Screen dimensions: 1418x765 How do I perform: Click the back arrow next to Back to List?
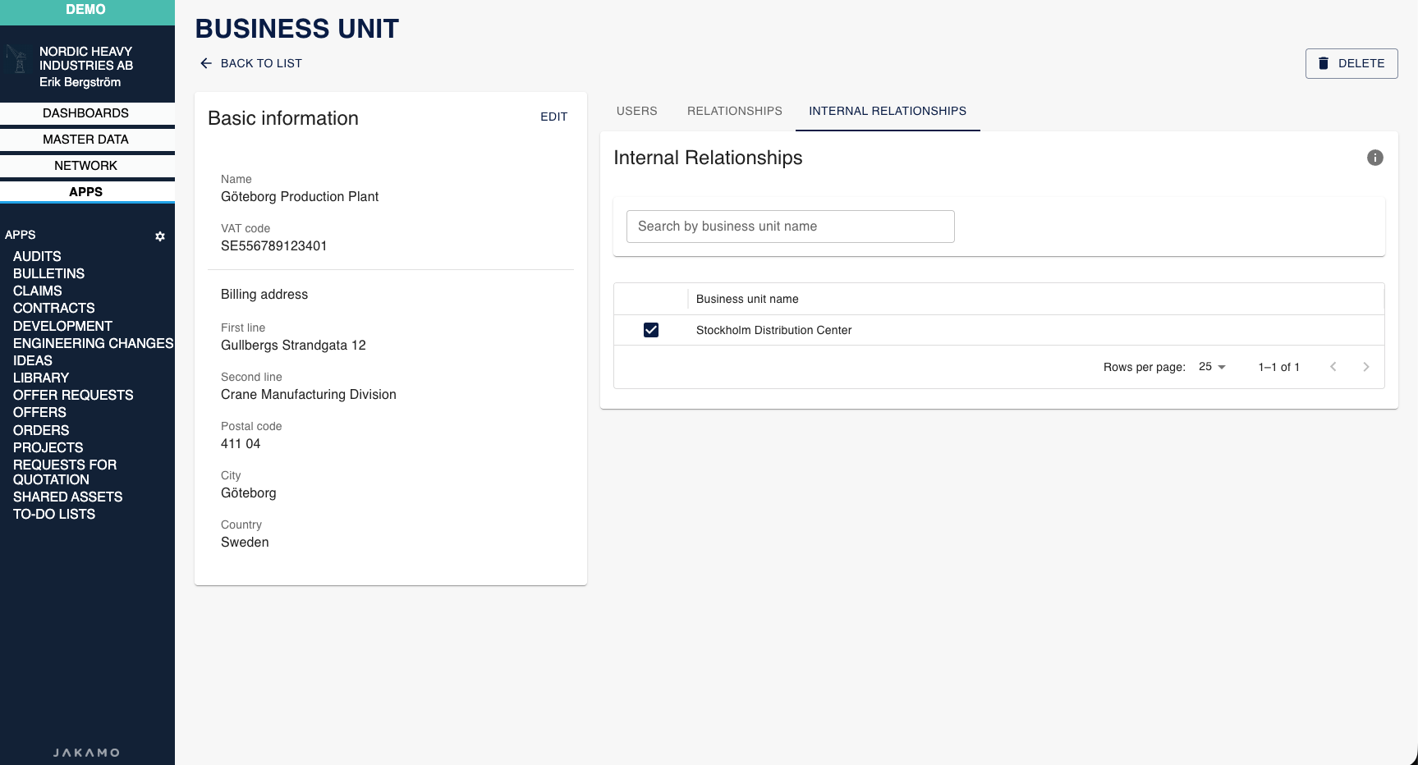[x=205, y=63]
